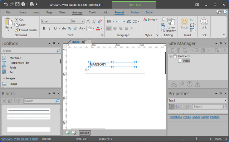Apply the text highlight fill color
This screenshot has width=229, height=142.
[x=90, y=28]
